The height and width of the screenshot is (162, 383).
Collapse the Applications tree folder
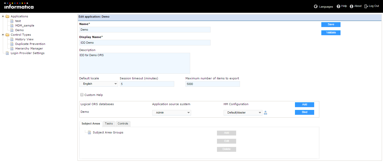[x=3, y=16]
